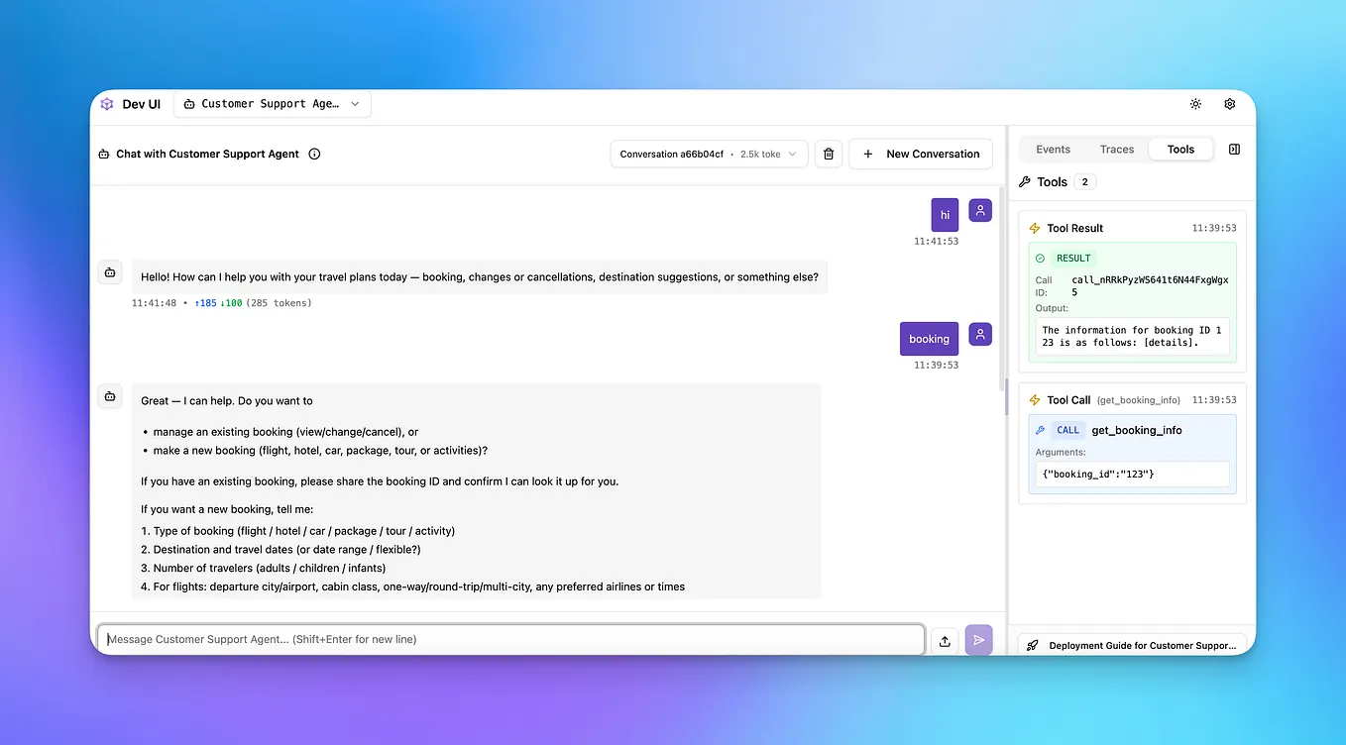This screenshot has width=1346, height=745.
Task: Click the Dev UI logo icon
Action: pos(107,103)
